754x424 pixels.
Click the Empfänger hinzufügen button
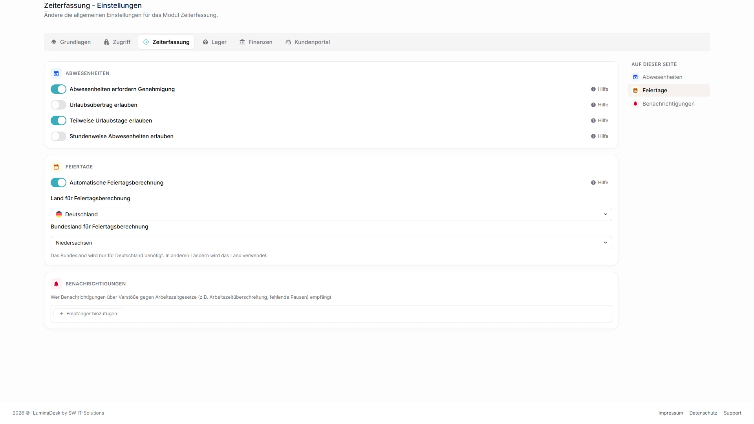(x=88, y=314)
